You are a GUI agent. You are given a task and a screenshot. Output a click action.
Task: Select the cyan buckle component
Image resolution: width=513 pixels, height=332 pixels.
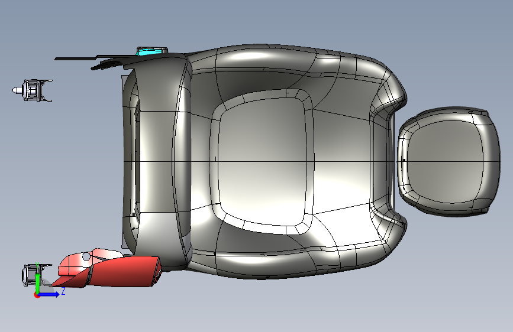[150, 51]
